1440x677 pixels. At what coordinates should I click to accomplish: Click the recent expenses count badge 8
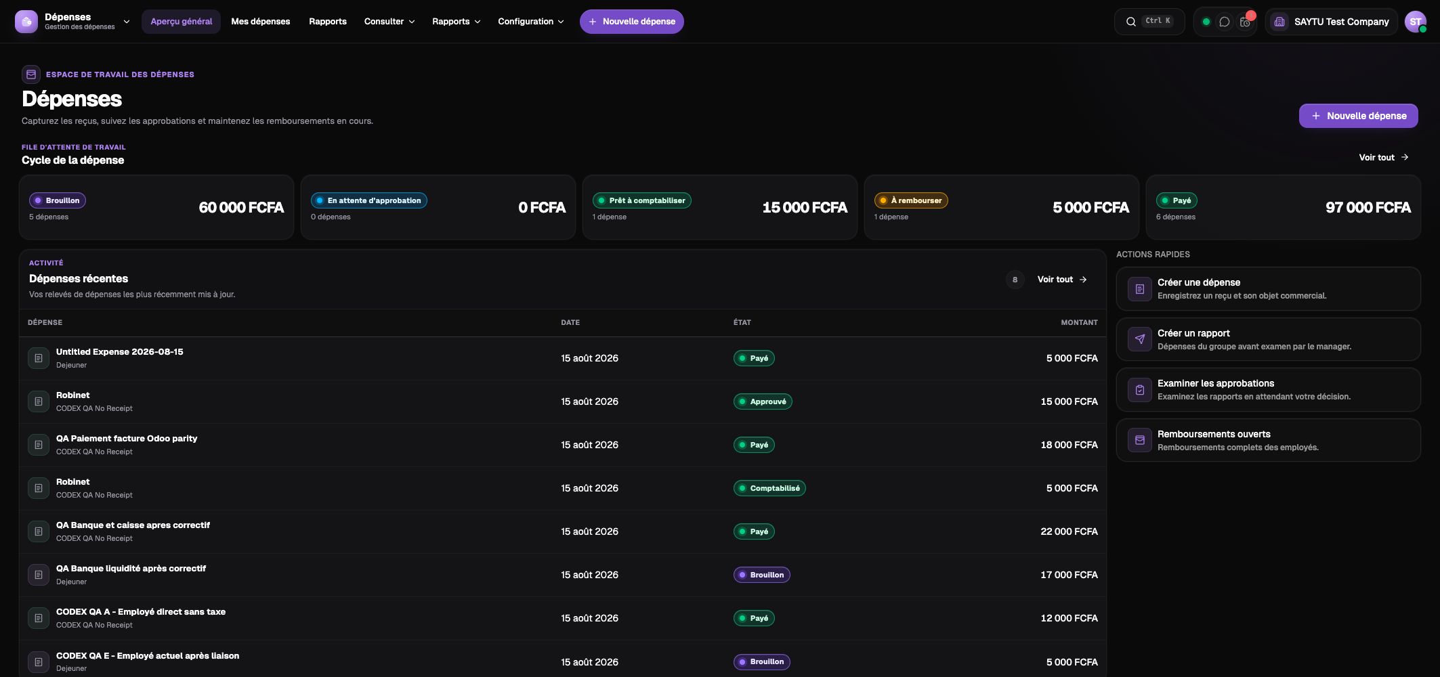1015,280
